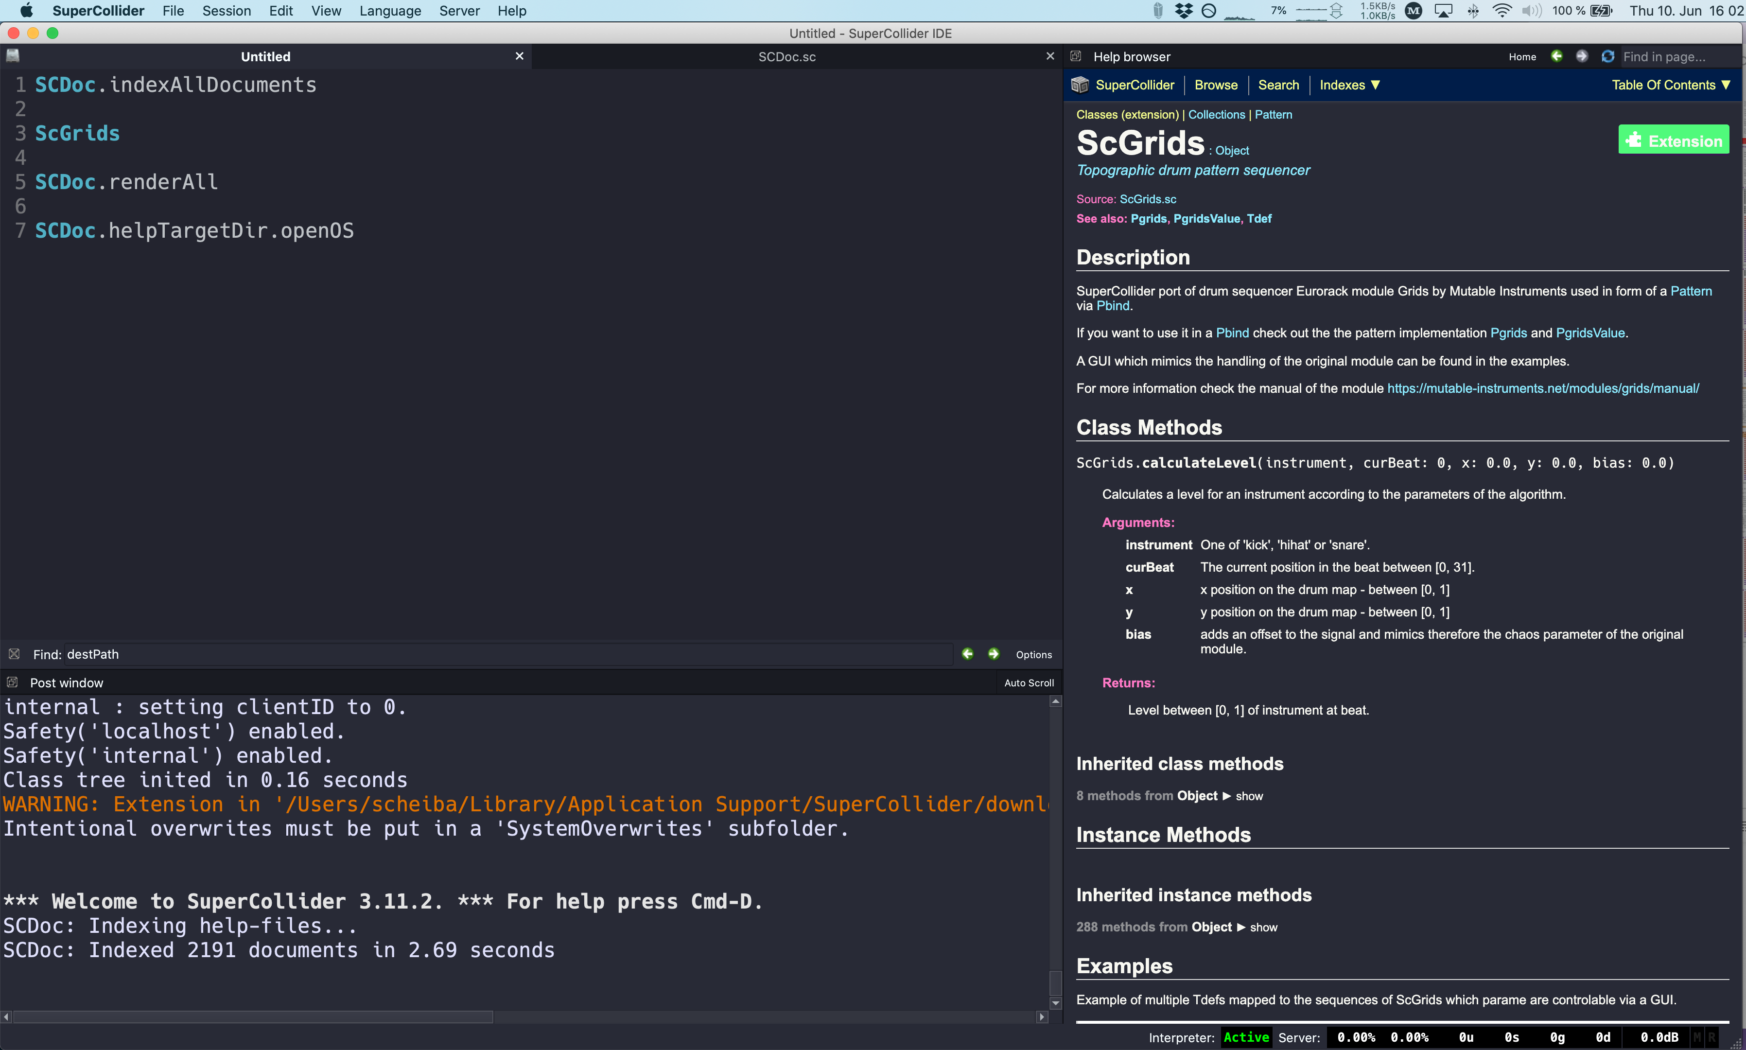
Task: Clear the Find field with the X icon
Action: 14,654
